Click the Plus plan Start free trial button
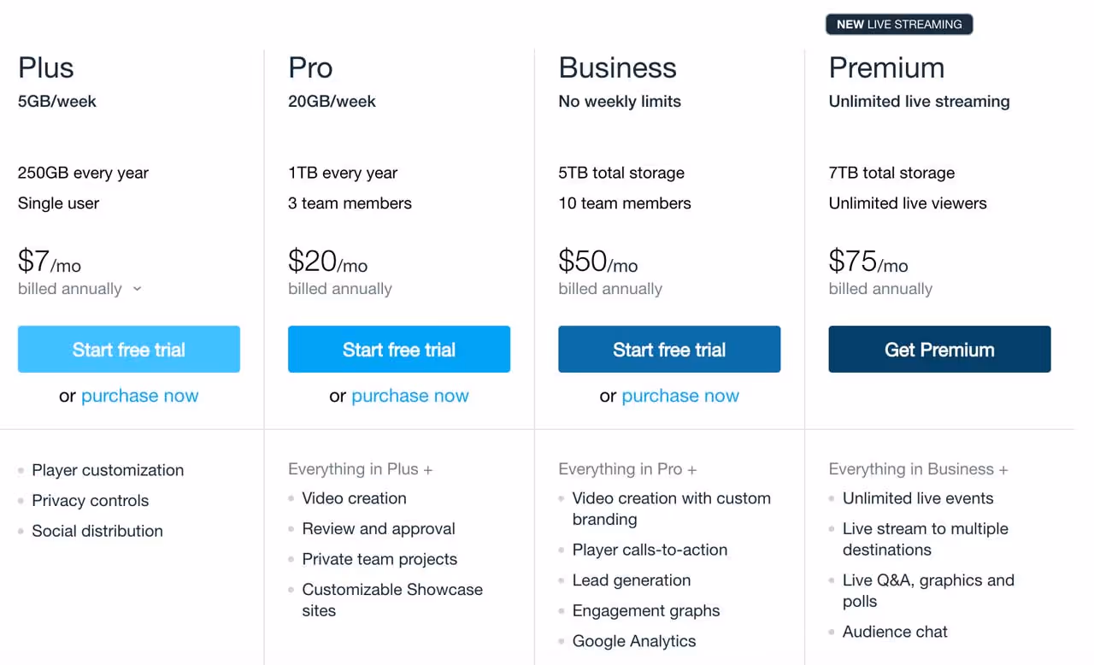The image size is (1094, 665). [x=128, y=349]
